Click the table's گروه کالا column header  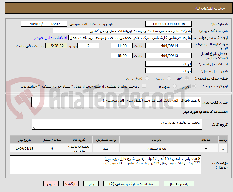[79, 140]
